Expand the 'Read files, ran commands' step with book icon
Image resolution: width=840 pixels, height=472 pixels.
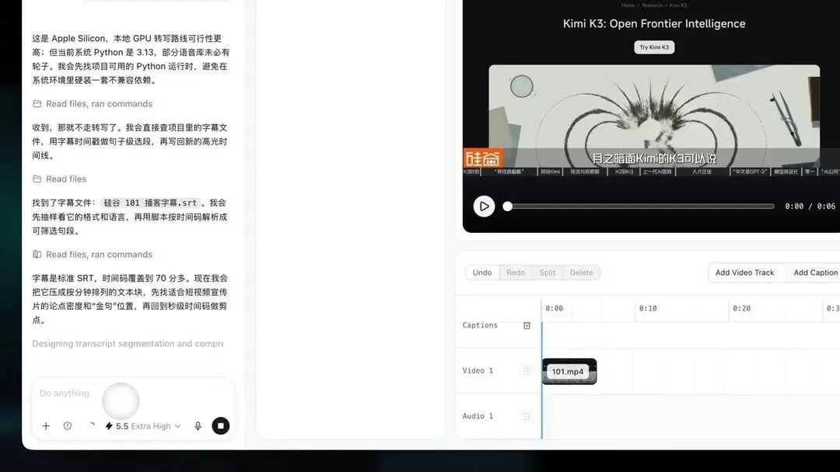(92, 255)
